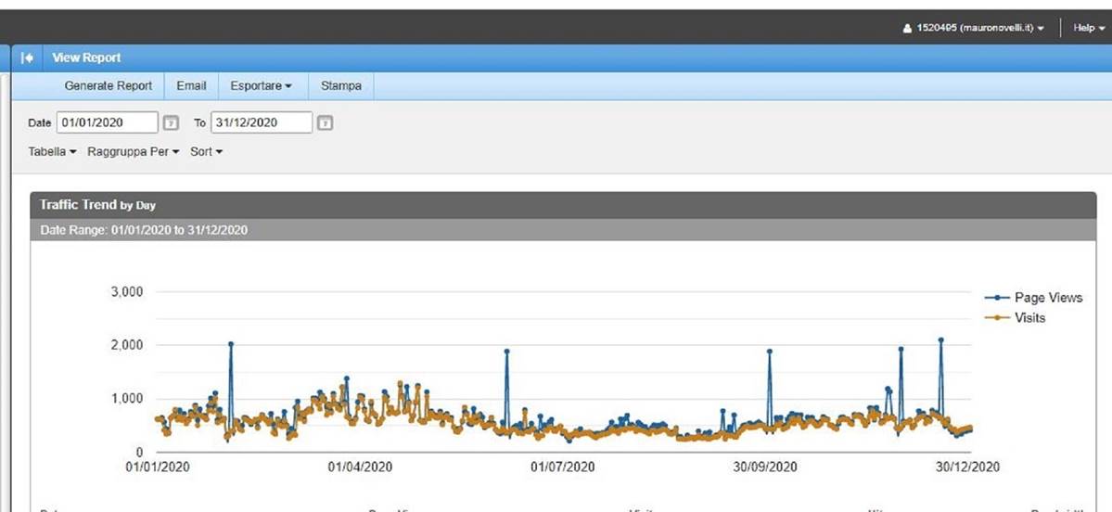Select the Page Views spike before 01/07/2020

(x=507, y=352)
